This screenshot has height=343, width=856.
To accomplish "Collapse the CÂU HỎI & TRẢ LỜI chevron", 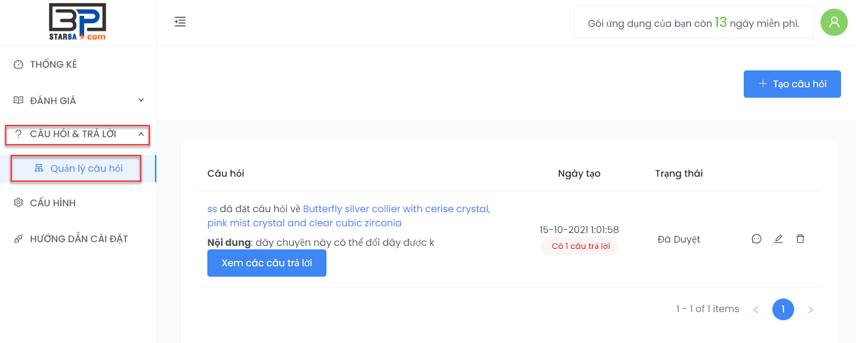I will click(141, 134).
